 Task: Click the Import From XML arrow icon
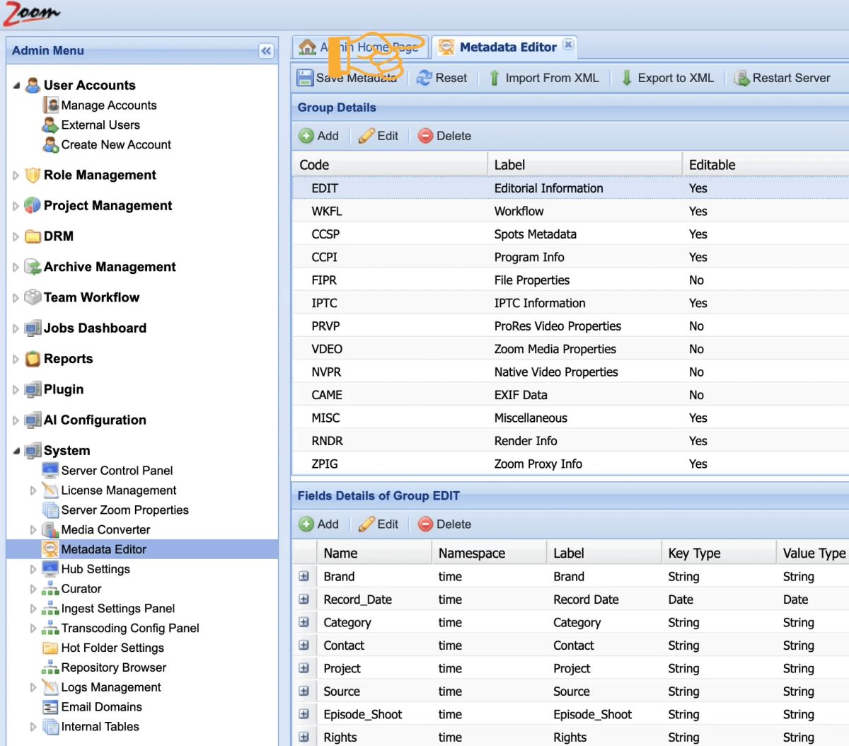tap(495, 78)
